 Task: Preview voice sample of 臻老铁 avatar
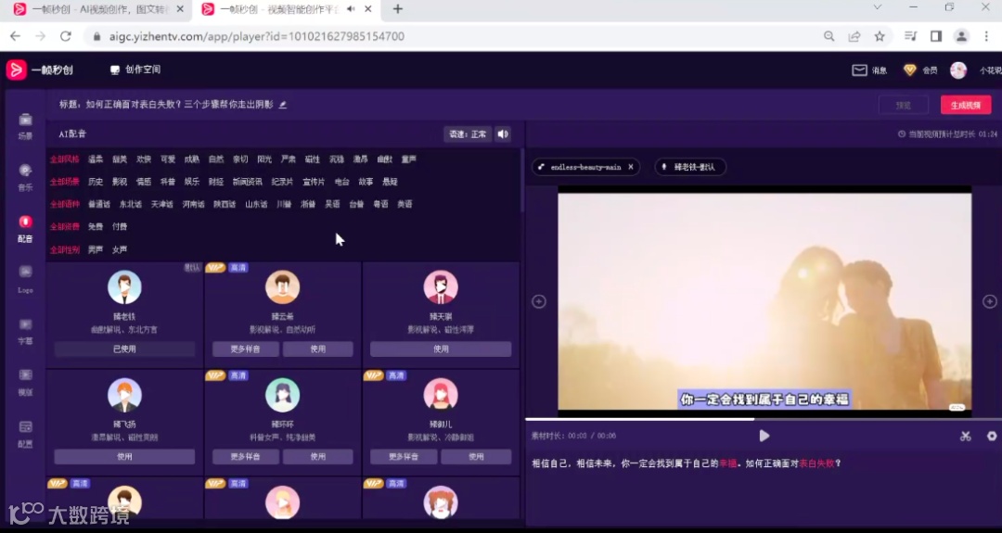click(124, 287)
